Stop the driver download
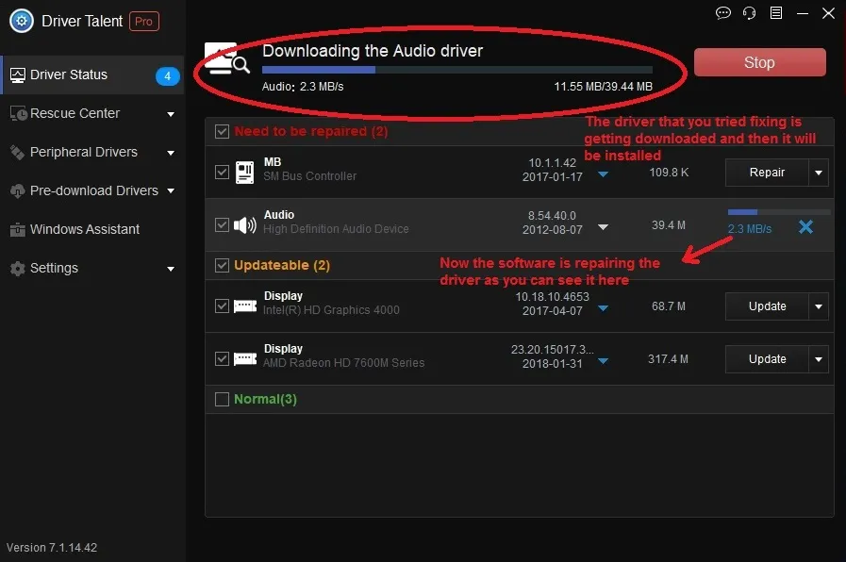 759,62
